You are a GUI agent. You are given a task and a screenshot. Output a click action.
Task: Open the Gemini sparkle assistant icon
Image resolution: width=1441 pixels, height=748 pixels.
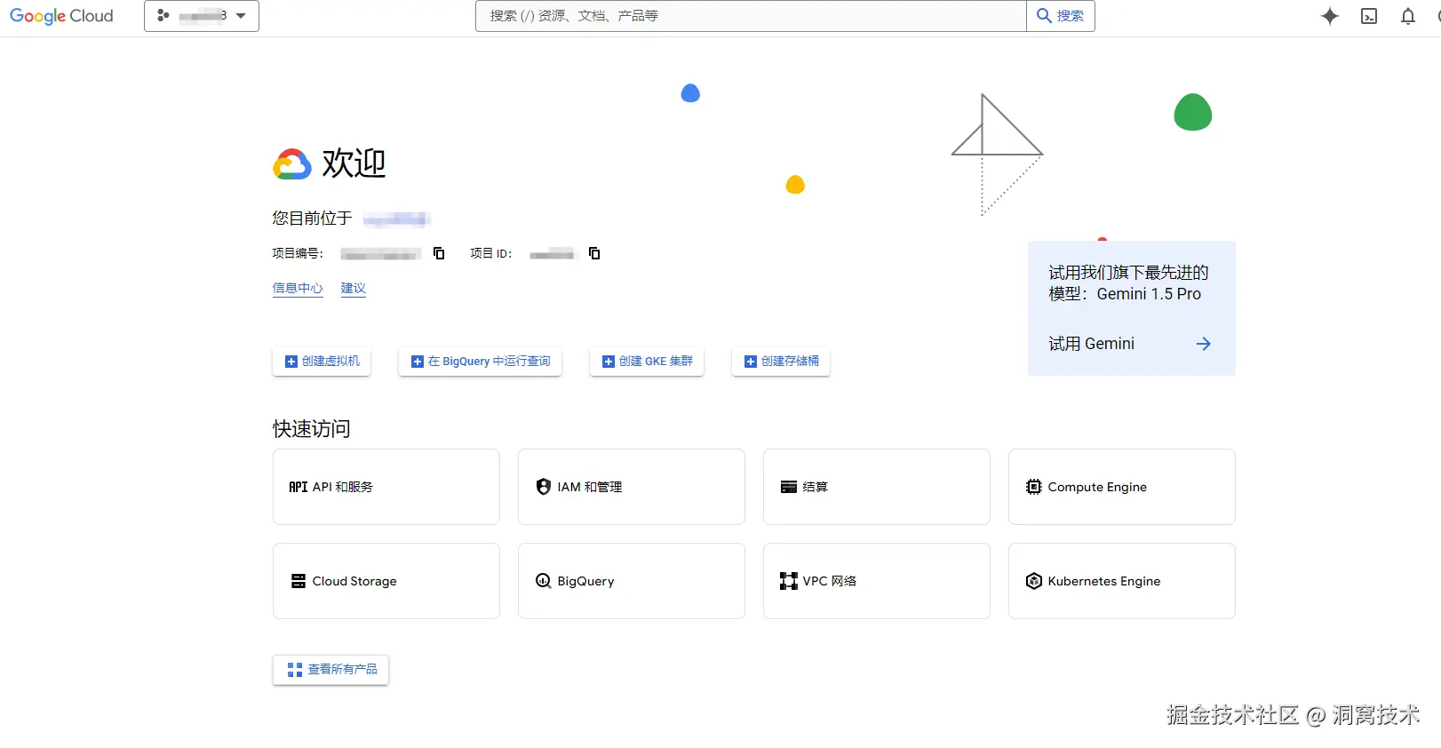tap(1330, 16)
